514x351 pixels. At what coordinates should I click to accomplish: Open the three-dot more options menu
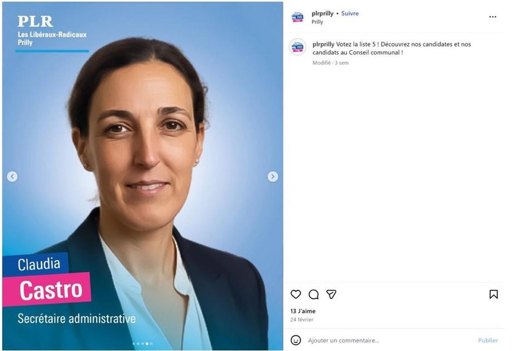[492, 17]
